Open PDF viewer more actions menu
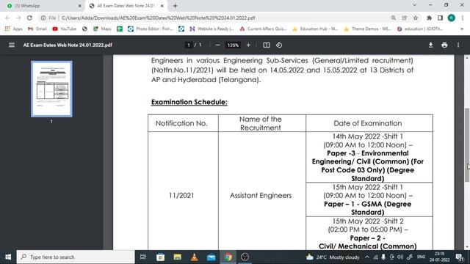 [x=458, y=45]
